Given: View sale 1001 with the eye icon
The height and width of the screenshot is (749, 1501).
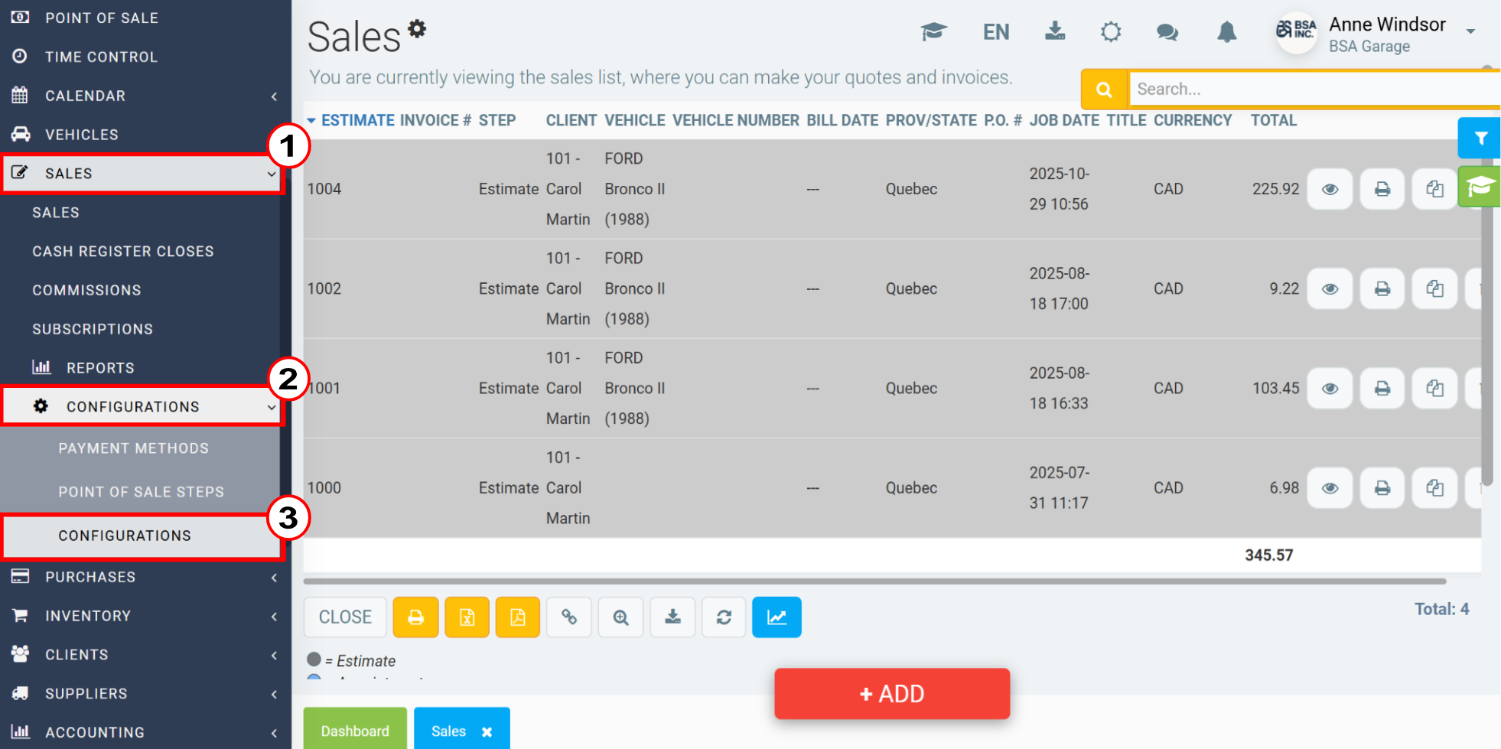Looking at the screenshot, I should coord(1330,388).
